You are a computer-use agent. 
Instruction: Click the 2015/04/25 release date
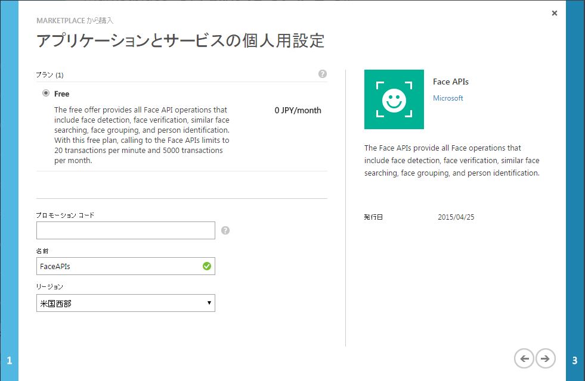(x=456, y=217)
